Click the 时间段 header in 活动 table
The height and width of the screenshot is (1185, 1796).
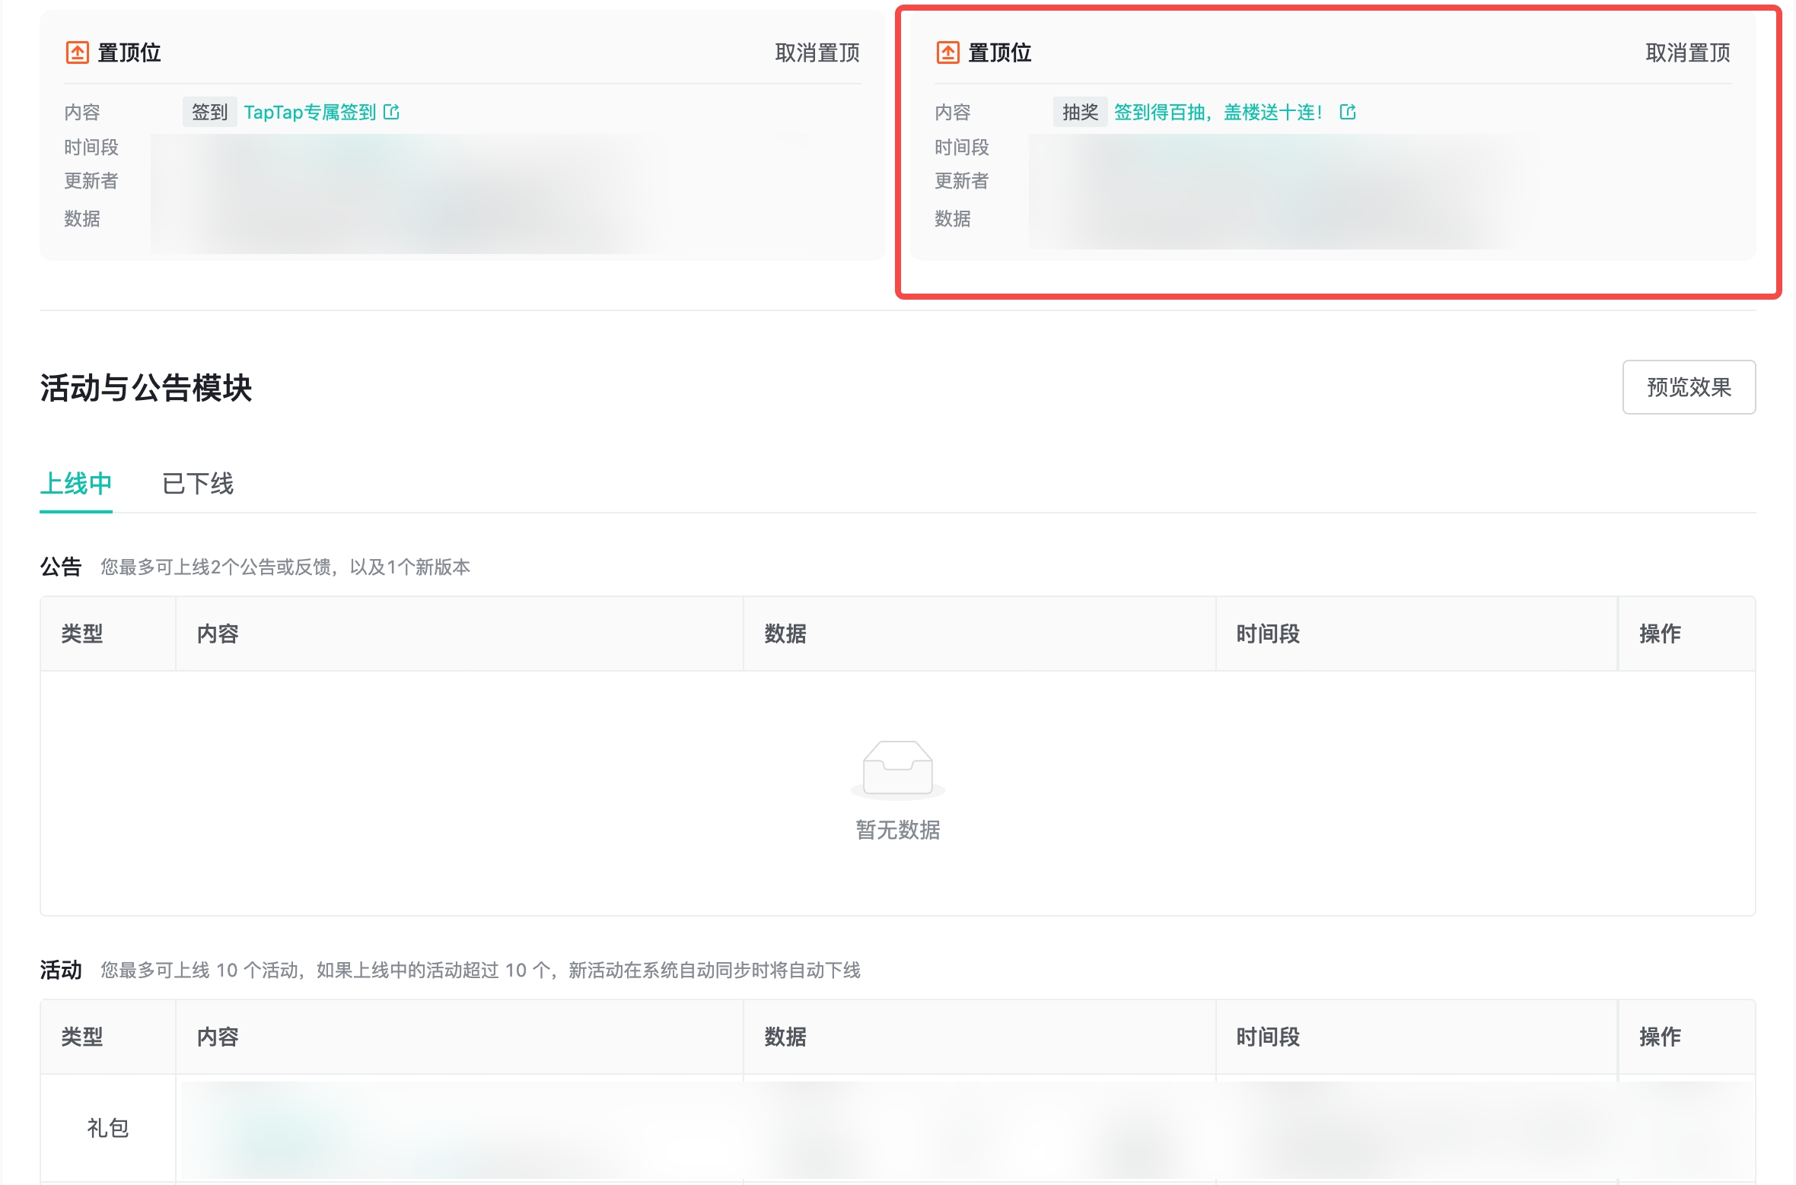[1268, 1037]
